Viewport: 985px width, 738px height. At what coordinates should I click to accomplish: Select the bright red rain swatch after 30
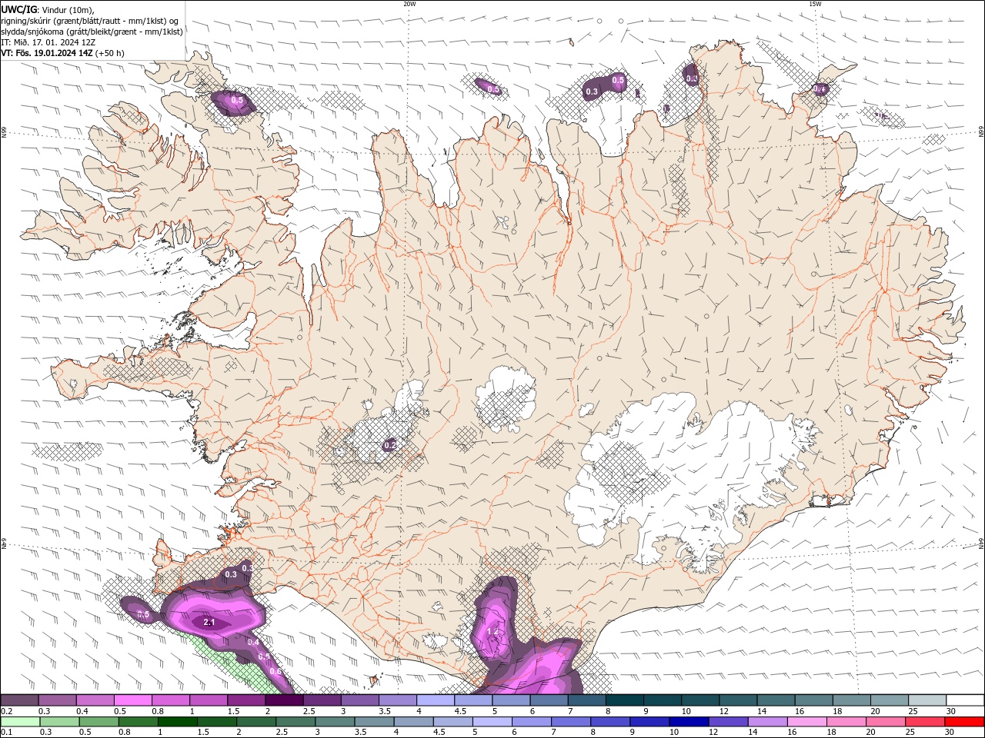[x=965, y=722]
